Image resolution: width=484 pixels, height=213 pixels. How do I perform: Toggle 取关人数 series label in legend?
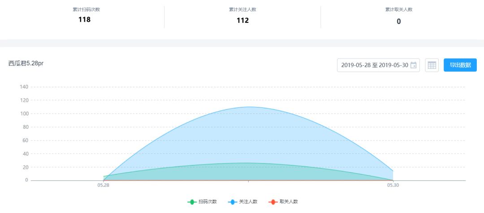289,202
